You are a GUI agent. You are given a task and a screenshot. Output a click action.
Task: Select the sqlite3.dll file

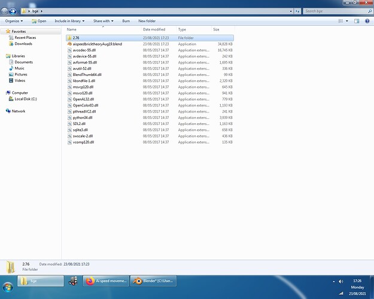(150, 130)
